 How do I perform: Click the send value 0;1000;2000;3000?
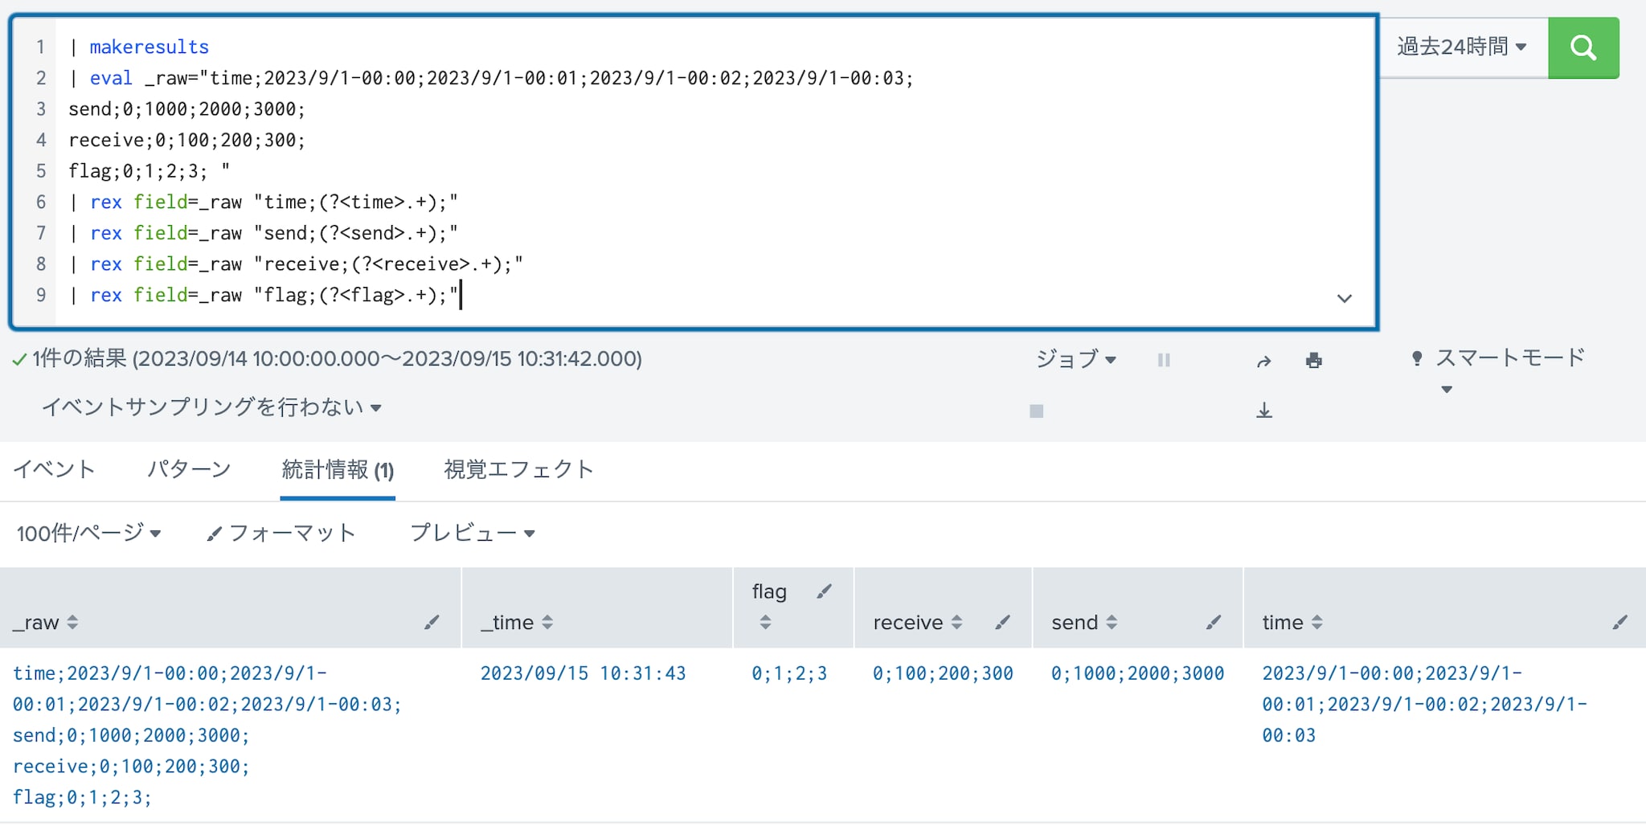point(1137,673)
